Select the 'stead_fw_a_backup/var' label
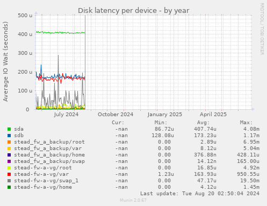Image resolution: width=267 pixels, height=206 pixels. [48, 148]
